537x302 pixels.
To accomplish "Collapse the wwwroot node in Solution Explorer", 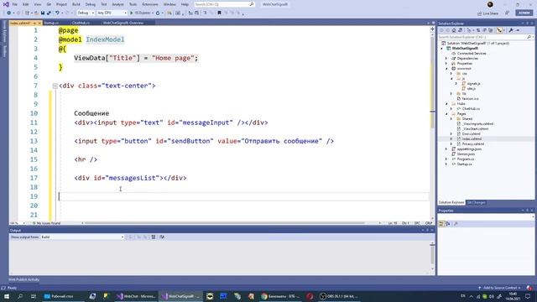I will coord(446,69).
